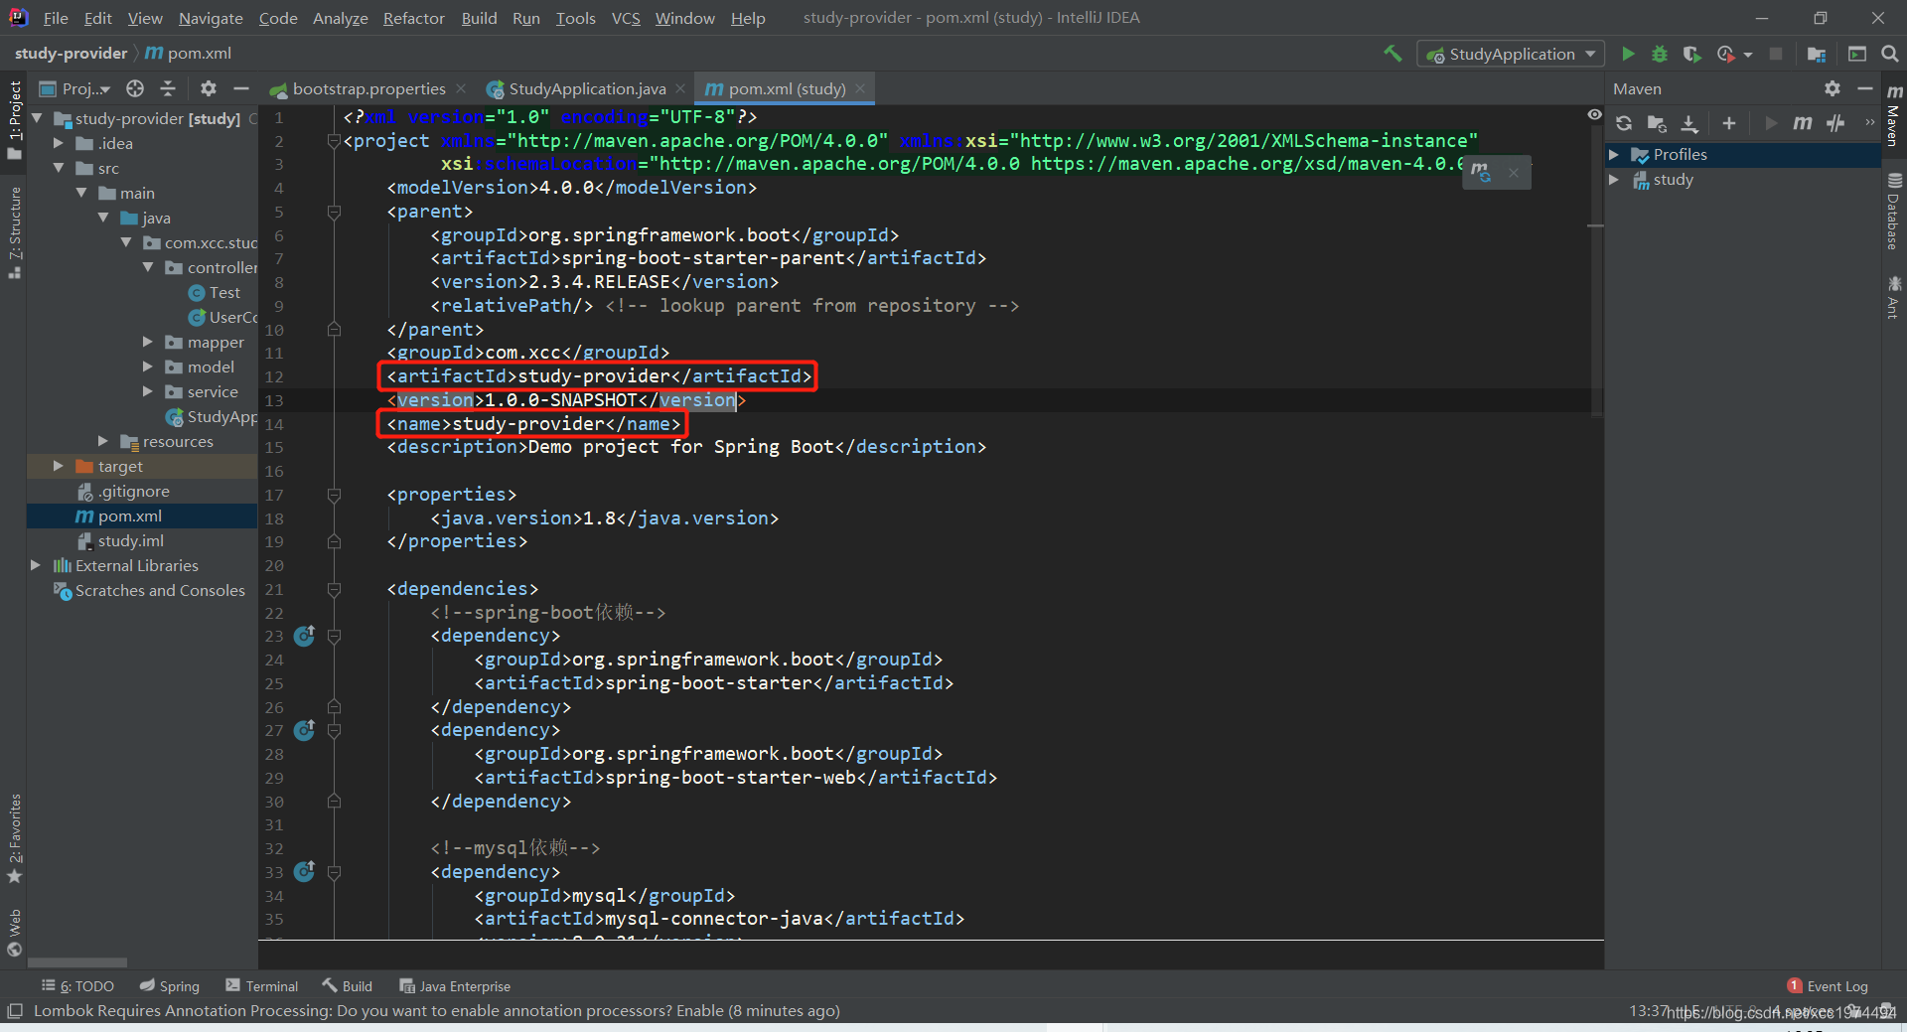The width and height of the screenshot is (1907, 1032).
Task: Build project with the hammer icon
Action: click(1393, 54)
